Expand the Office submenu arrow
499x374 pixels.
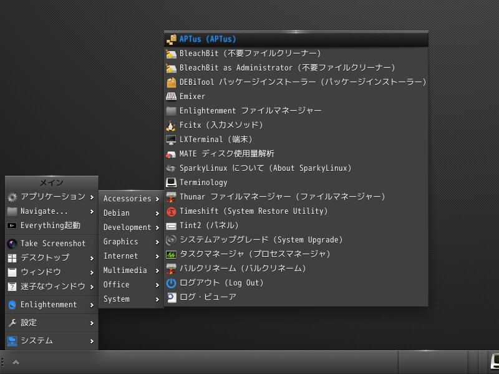click(x=157, y=285)
